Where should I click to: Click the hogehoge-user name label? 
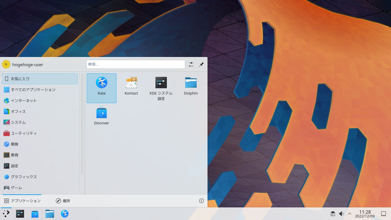click(28, 64)
